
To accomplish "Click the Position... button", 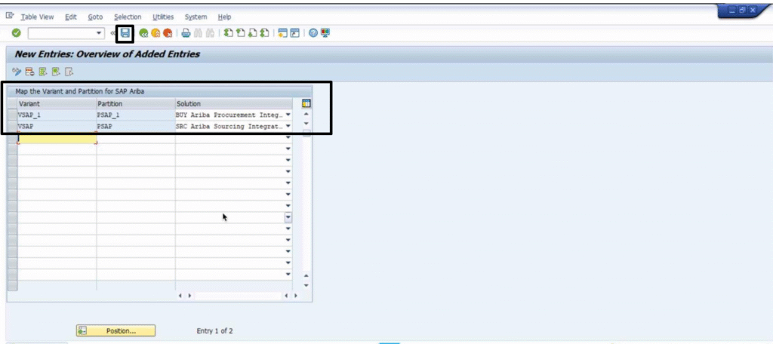I will click(x=115, y=330).
